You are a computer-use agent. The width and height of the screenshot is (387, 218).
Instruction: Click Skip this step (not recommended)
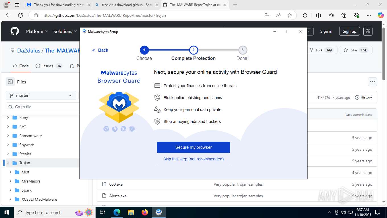pos(193,159)
